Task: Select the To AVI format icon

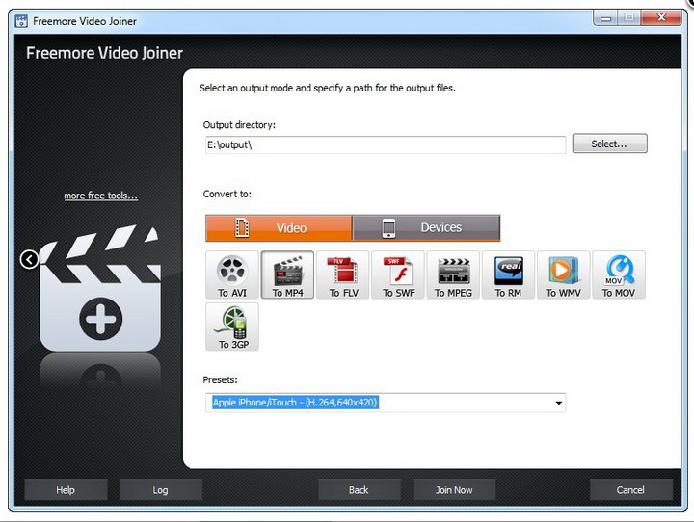Action: [x=232, y=274]
